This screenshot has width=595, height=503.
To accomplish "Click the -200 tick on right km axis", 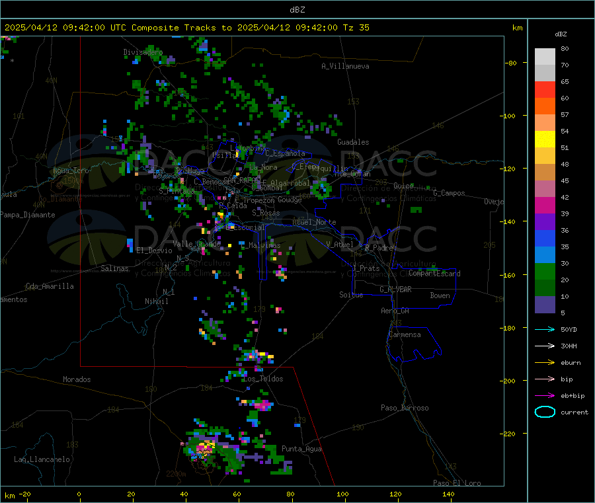I will click(508, 381).
